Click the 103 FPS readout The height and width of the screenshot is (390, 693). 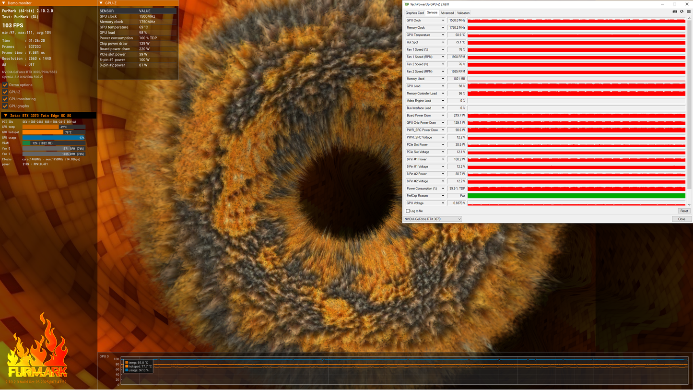[x=13, y=25]
